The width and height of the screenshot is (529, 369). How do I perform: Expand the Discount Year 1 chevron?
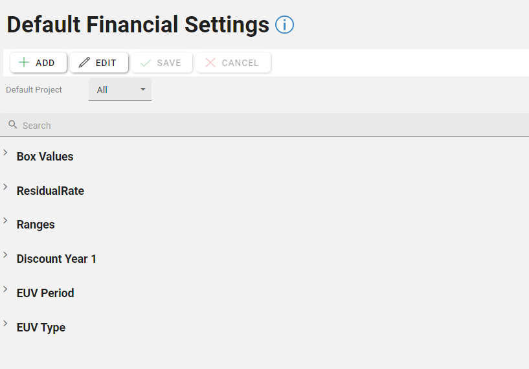(x=5, y=255)
